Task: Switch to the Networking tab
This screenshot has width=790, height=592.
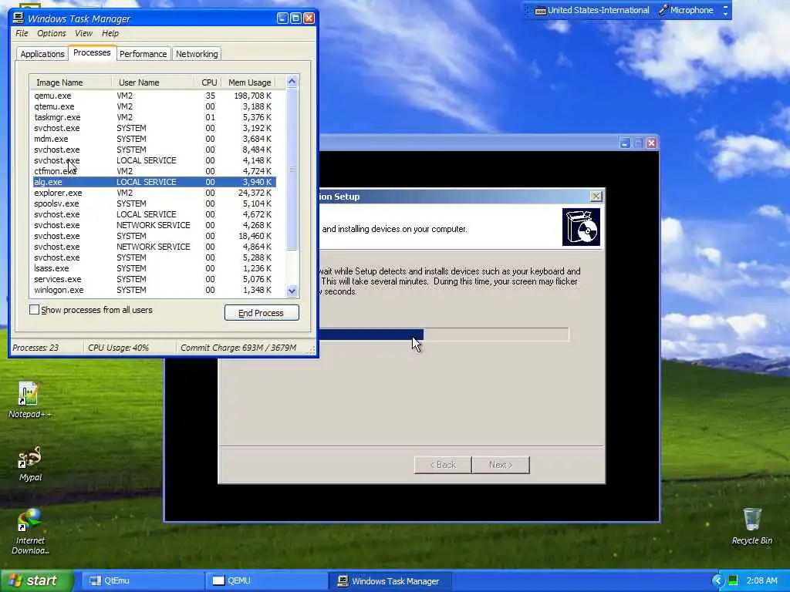Action: (197, 54)
